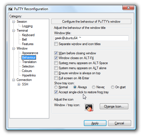This screenshot has height=135, width=142.
Task: Click the PuTTY title bar icon
Action: coord(10,9)
